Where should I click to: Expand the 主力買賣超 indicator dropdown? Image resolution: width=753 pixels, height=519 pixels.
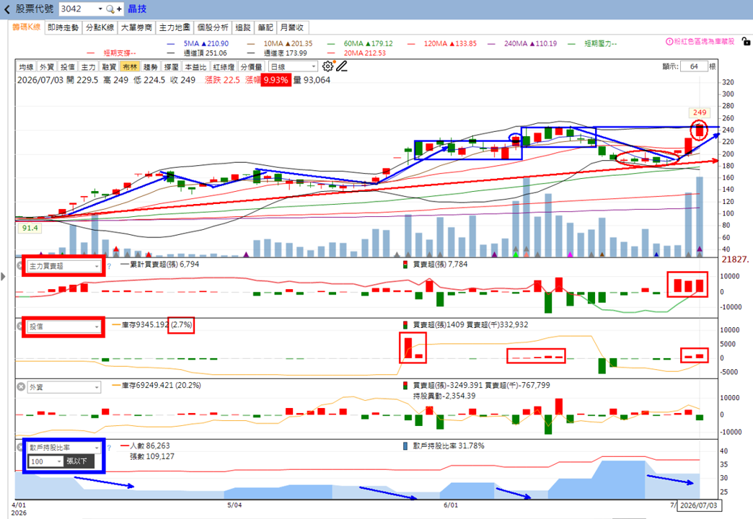(63, 266)
